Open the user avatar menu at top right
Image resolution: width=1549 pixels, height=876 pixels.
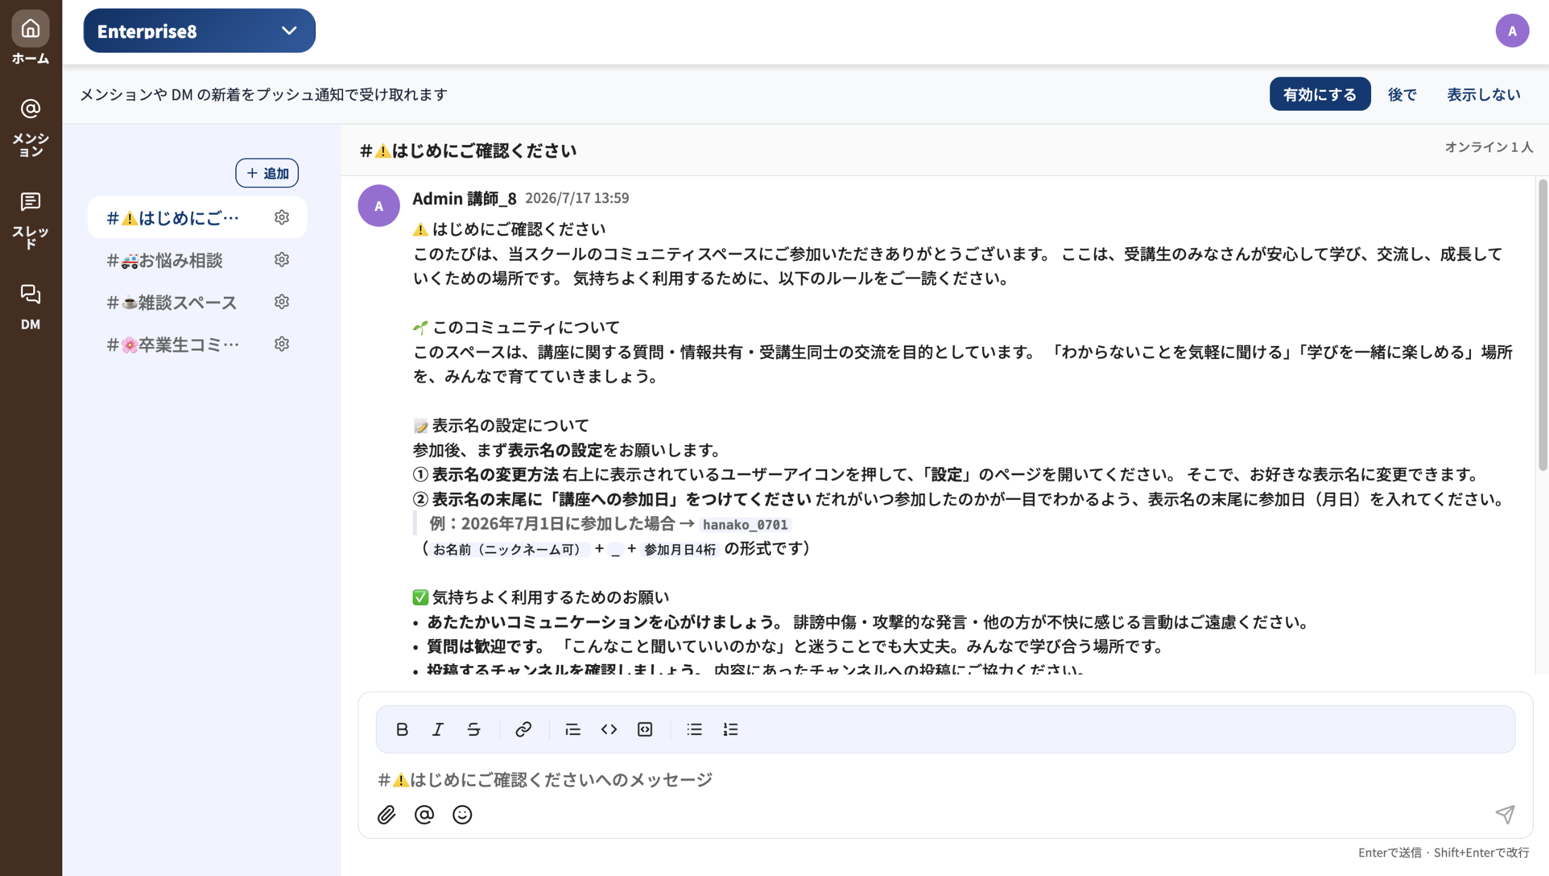click(x=1511, y=31)
